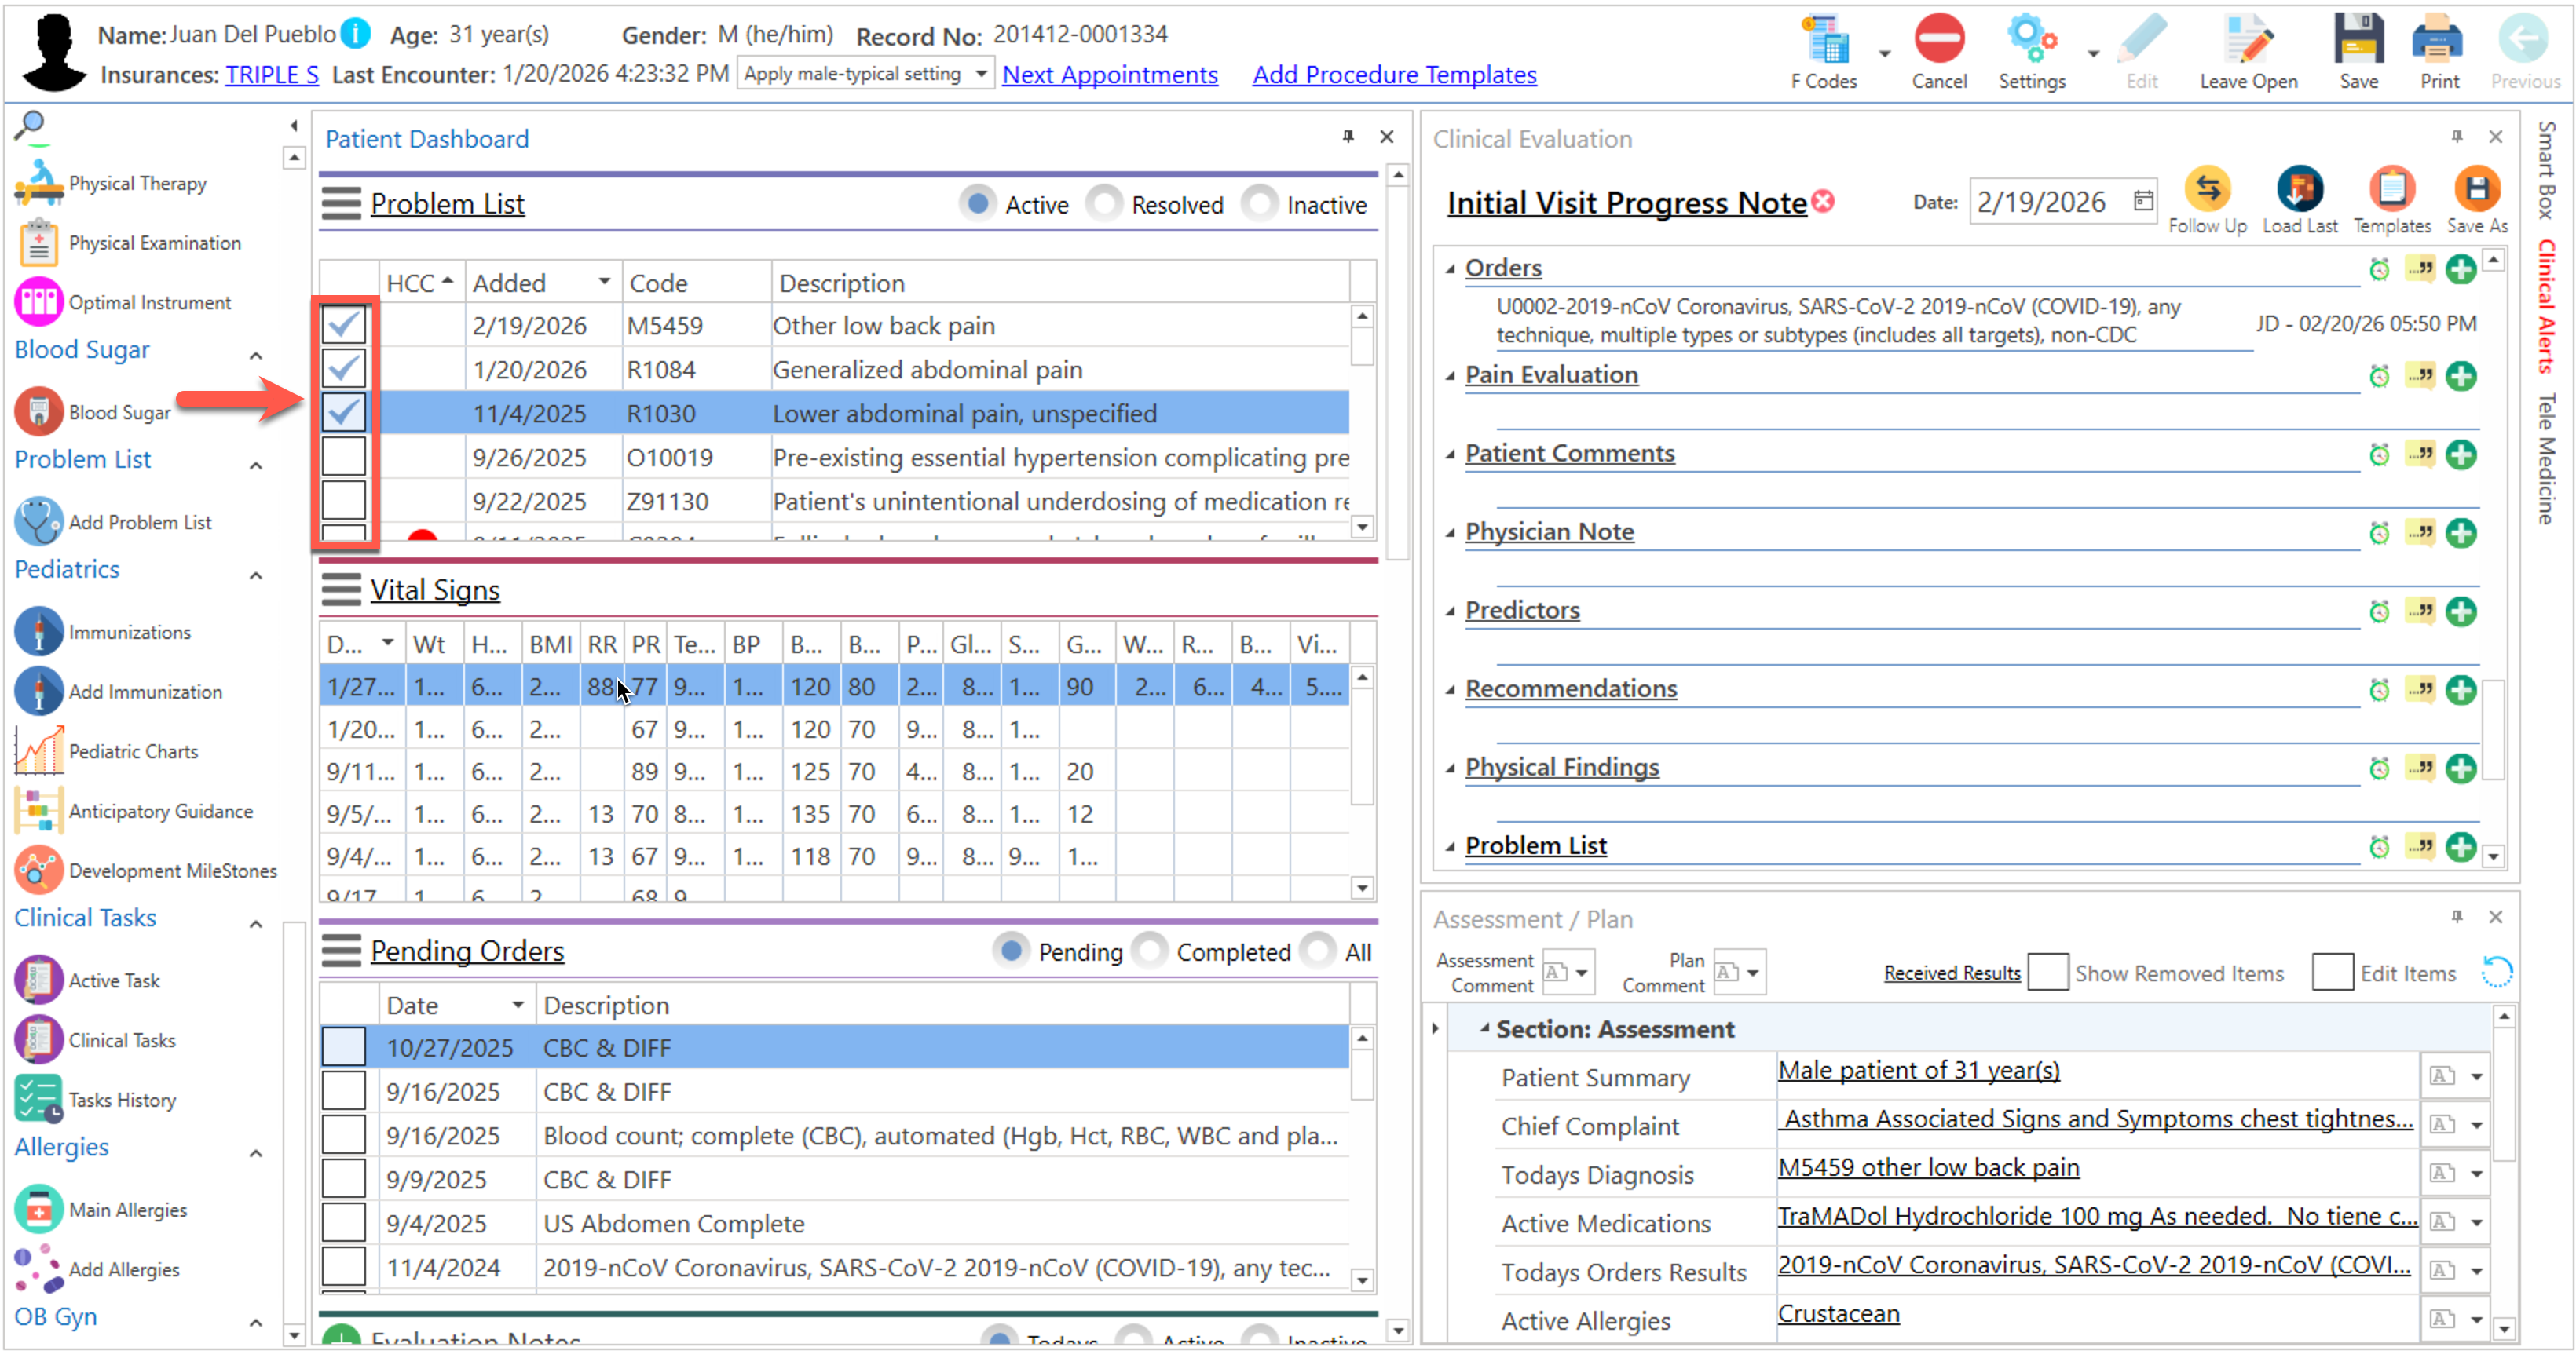Uncheck the Other low back pain checkbox
This screenshot has height=1358, width=2576.
(343, 325)
